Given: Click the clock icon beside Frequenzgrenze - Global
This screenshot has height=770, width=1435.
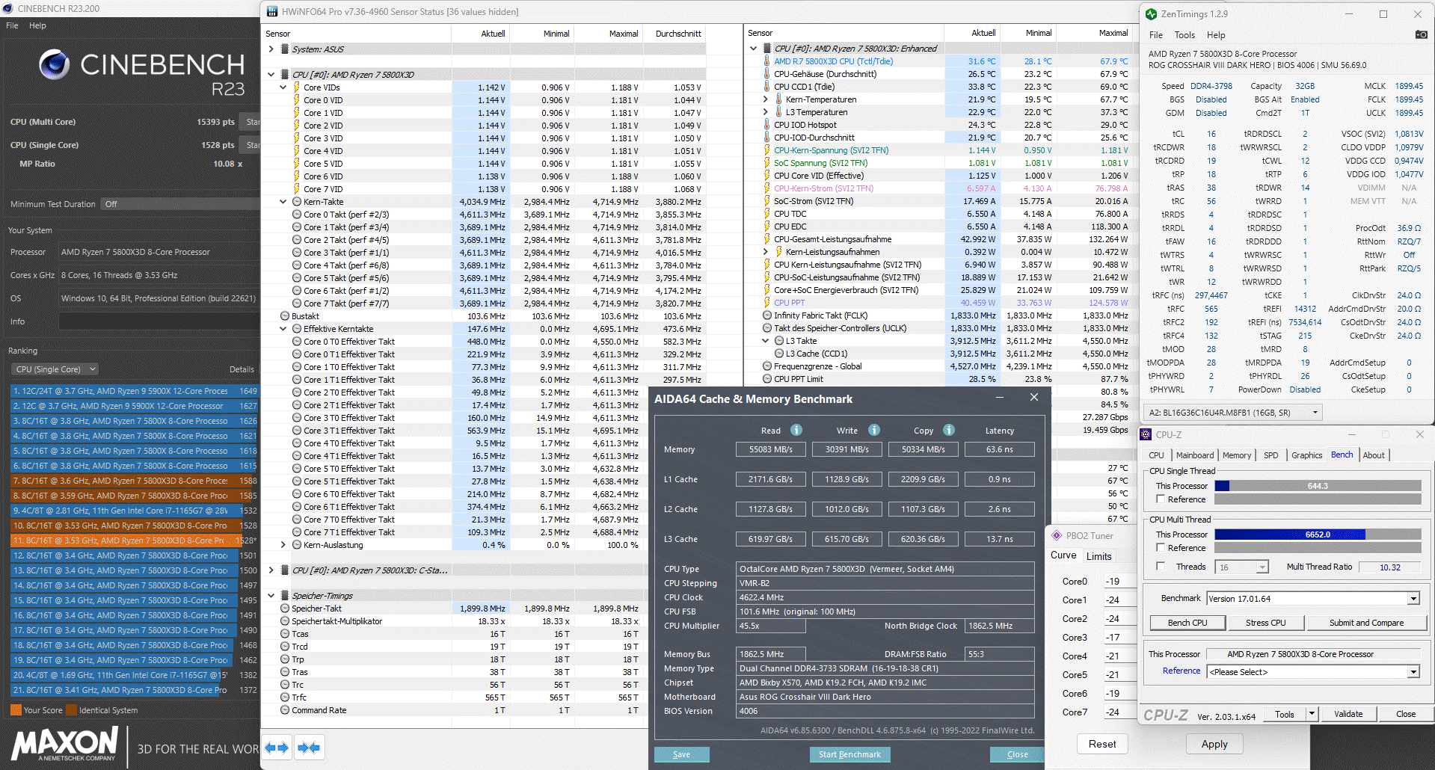Looking at the screenshot, I should pos(767,366).
